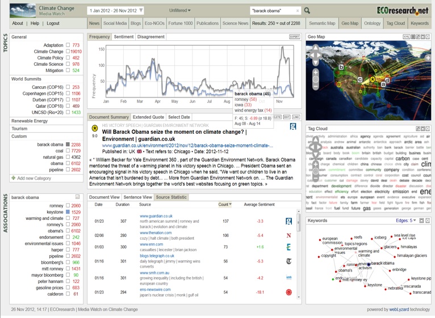The width and height of the screenshot is (435, 318).
Task: Toggle the romney association checkbox
Action: tap(68, 206)
